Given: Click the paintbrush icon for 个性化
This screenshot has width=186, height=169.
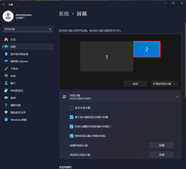Looking at the screenshot, I should click(x=6, y=68).
